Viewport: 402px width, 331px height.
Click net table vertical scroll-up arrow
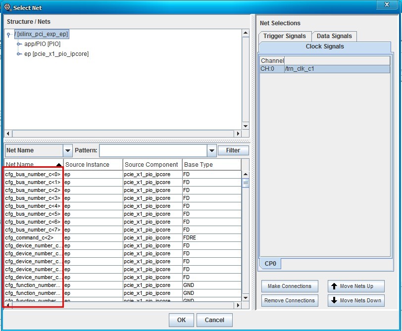tap(246, 175)
